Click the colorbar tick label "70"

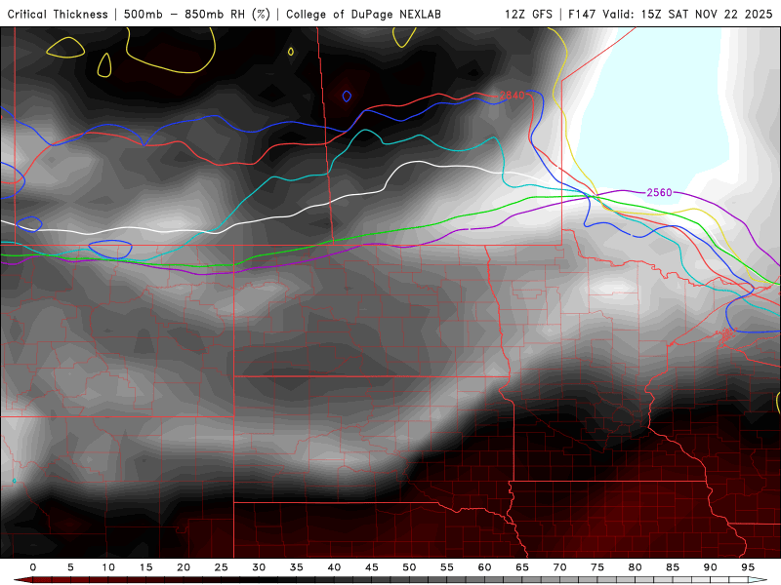click(559, 567)
